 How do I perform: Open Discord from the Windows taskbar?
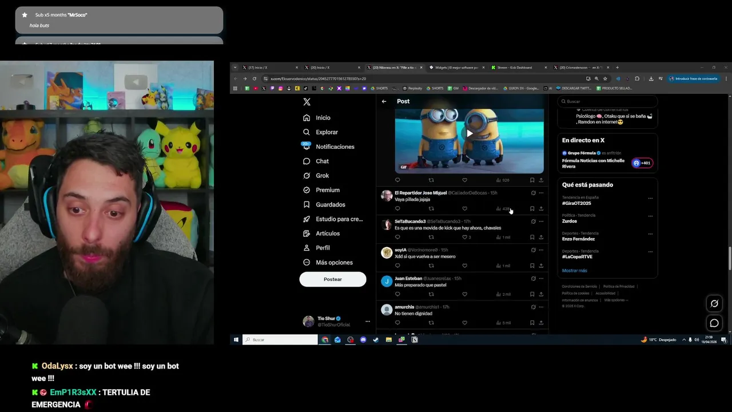[x=363, y=340]
